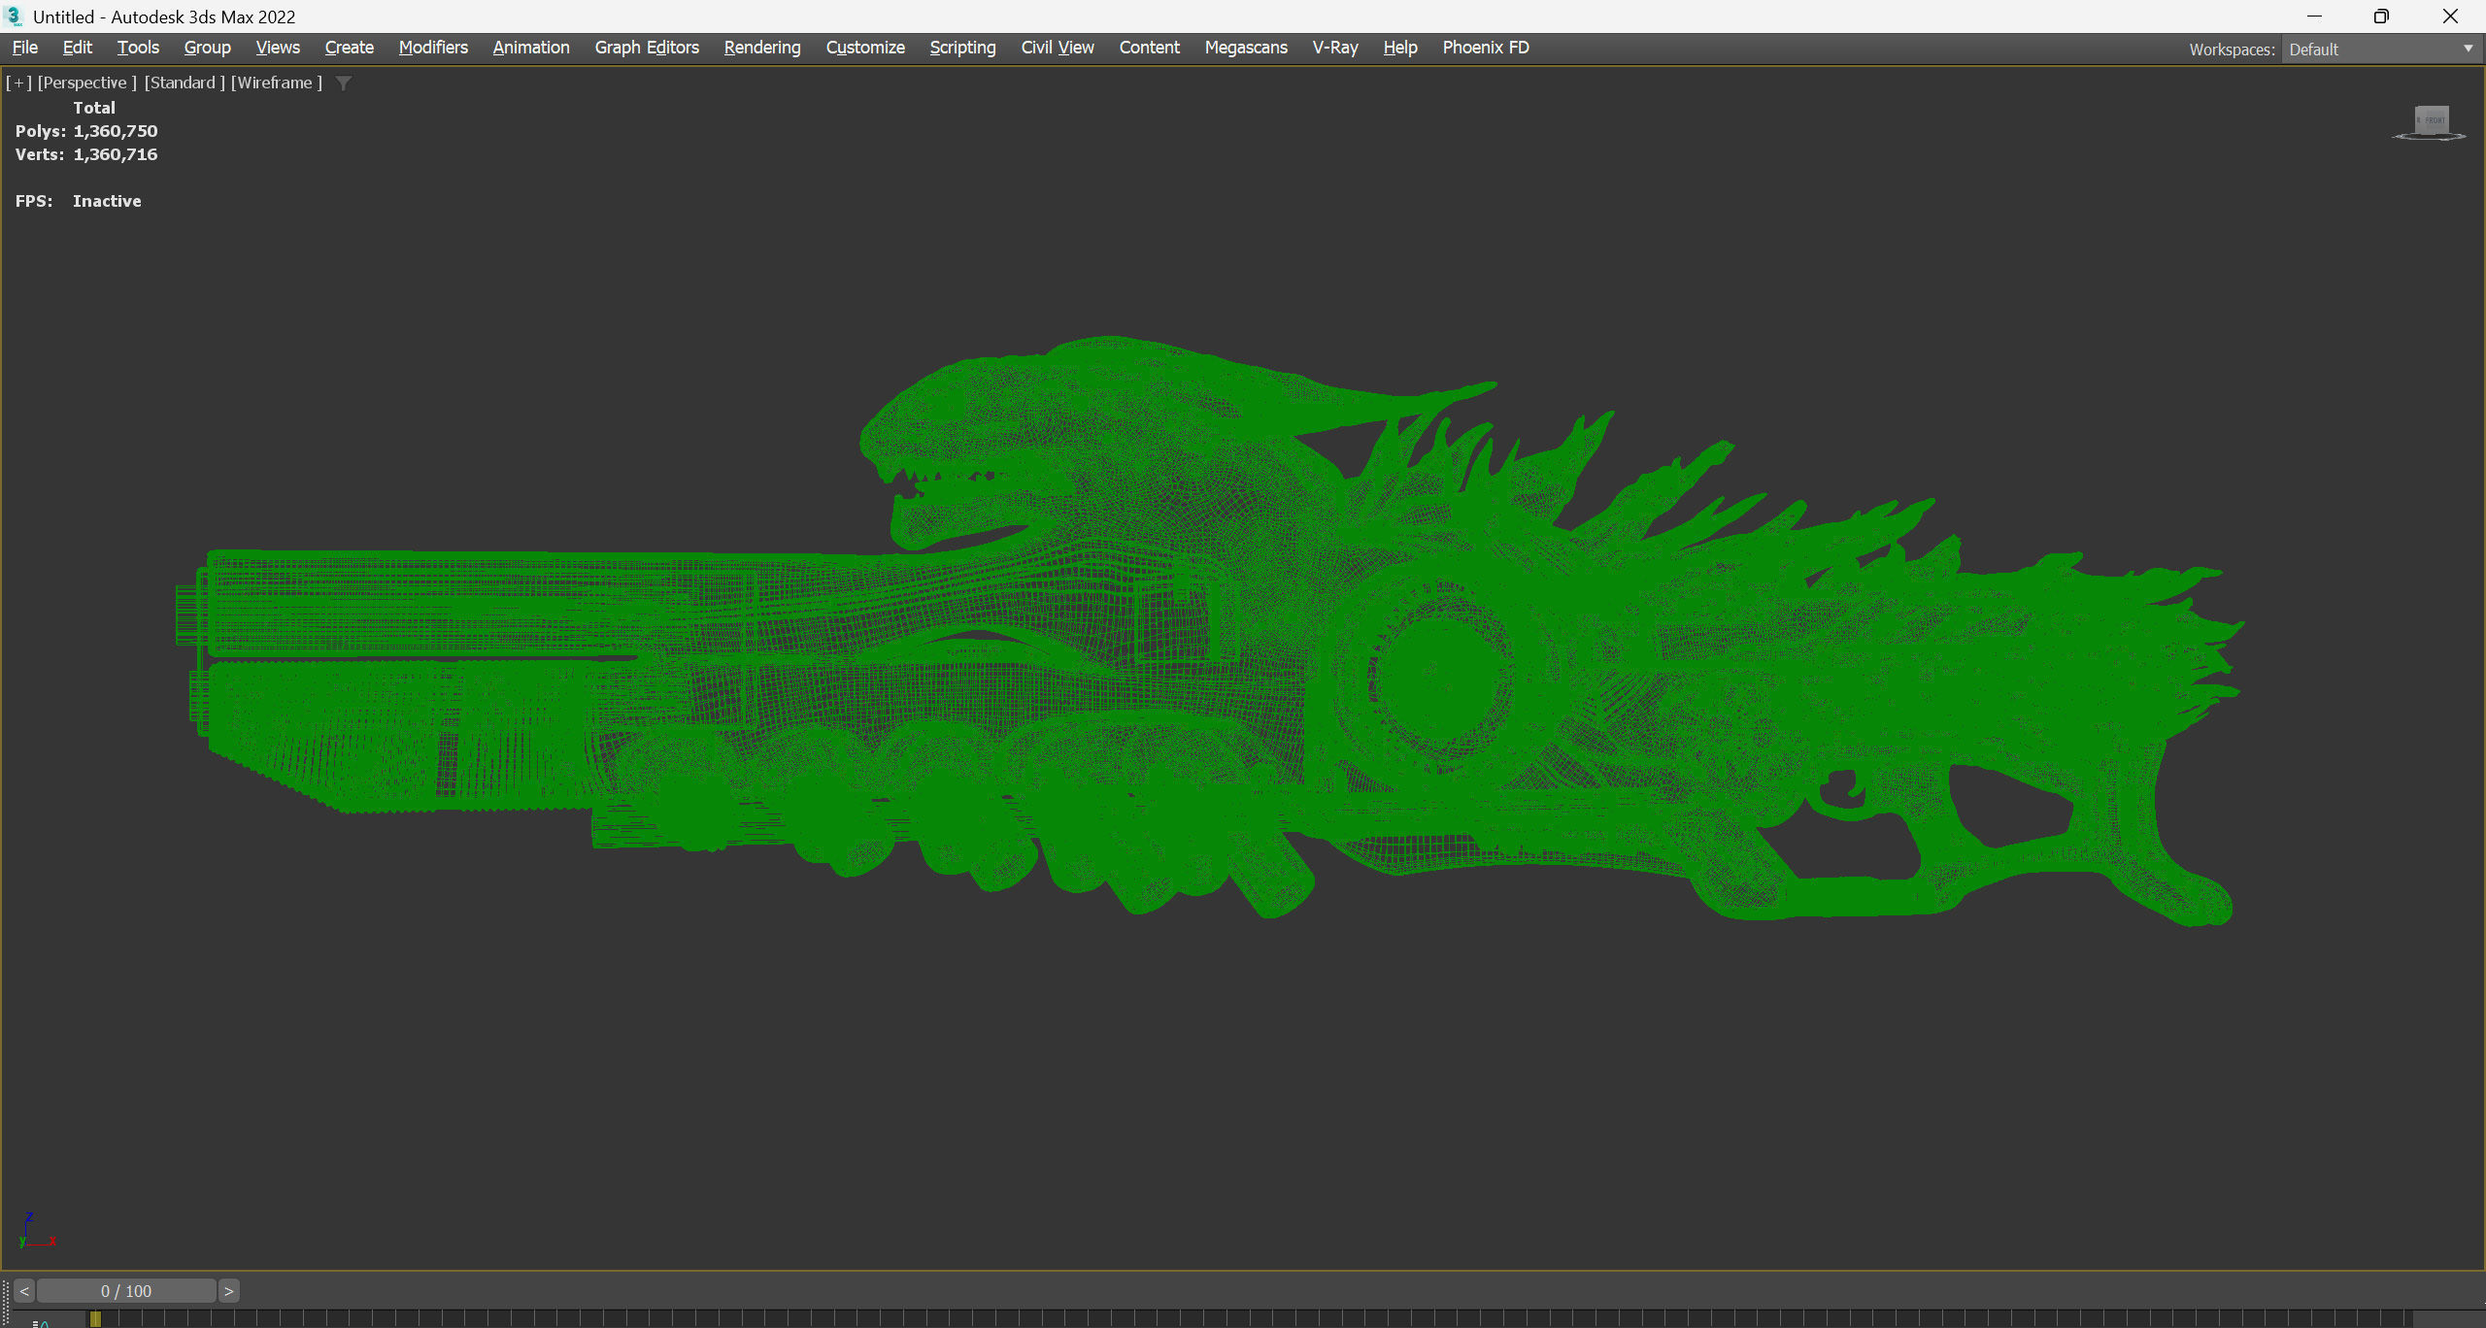Image resolution: width=2486 pixels, height=1328 pixels.
Task: Click the Polys count 1,360,750 statistic
Action: [86, 131]
